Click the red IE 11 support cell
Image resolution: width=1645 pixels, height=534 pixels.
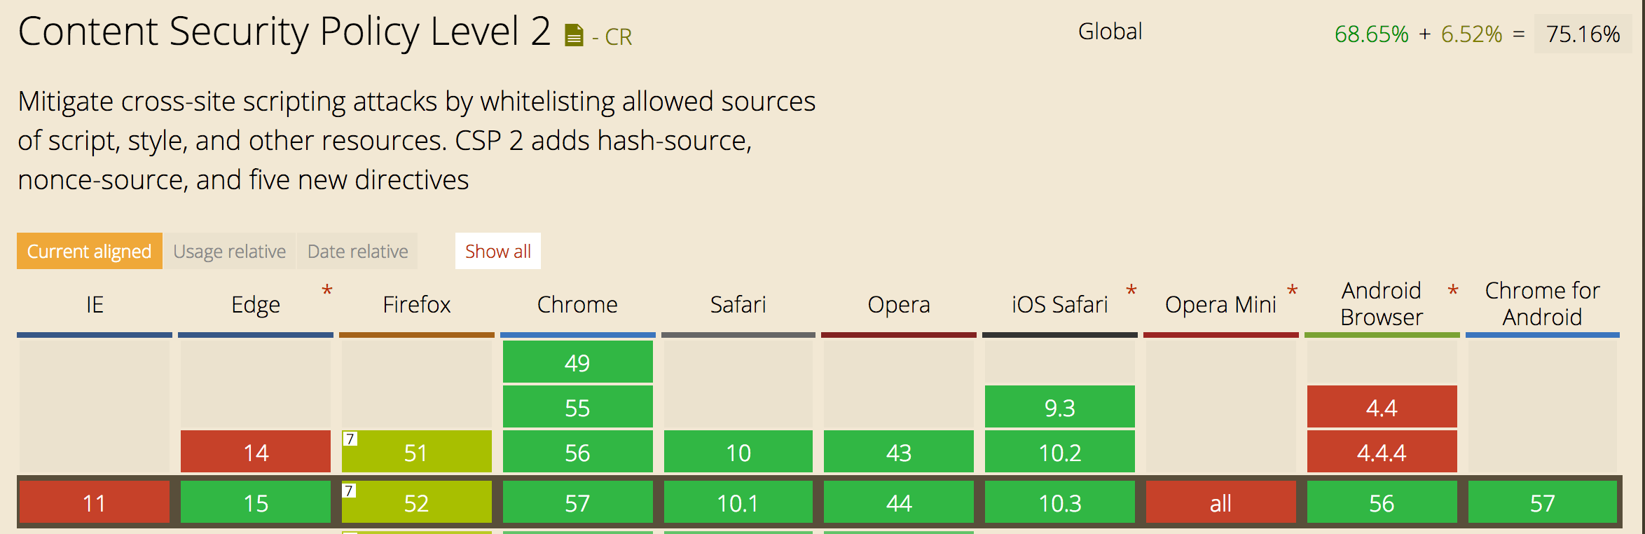click(94, 502)
